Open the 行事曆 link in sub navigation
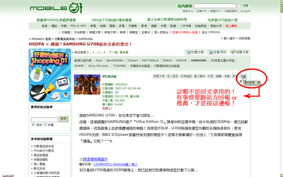Image resolution: width=283 pixels, height=177 pixels. [66, 32]
